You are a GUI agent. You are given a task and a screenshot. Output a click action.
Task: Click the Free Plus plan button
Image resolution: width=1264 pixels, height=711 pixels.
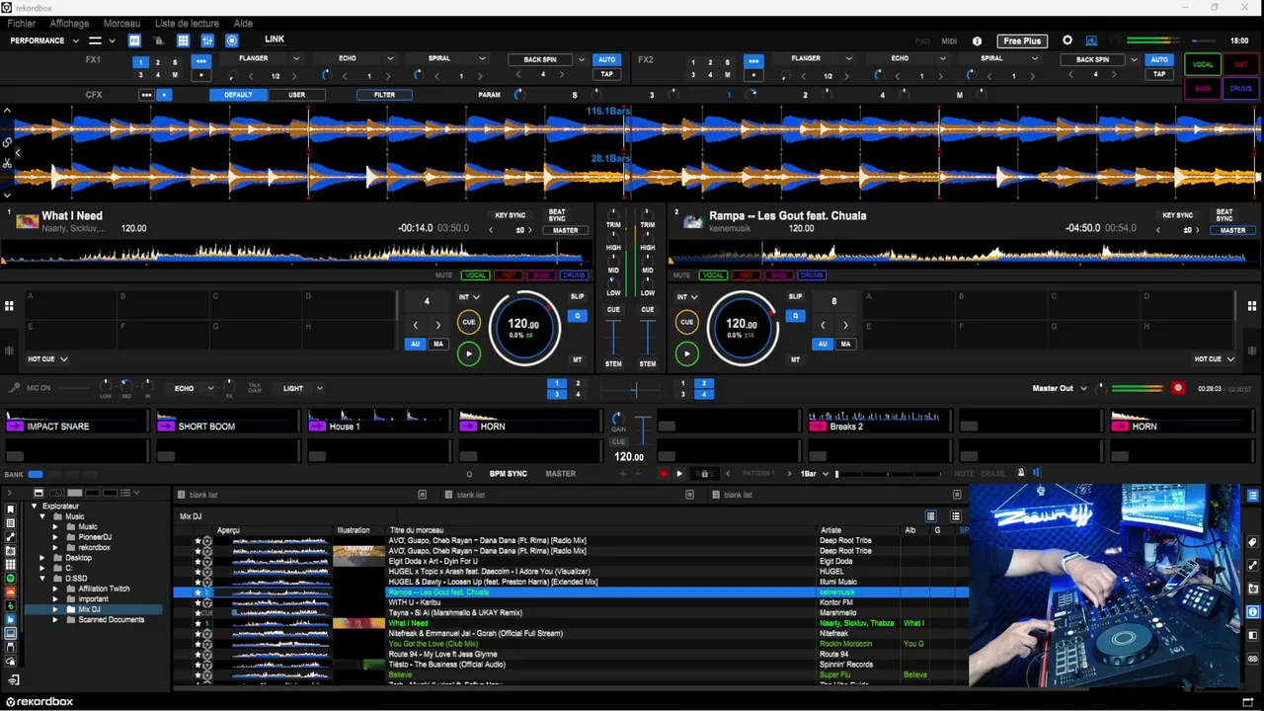click(1022, 40)
